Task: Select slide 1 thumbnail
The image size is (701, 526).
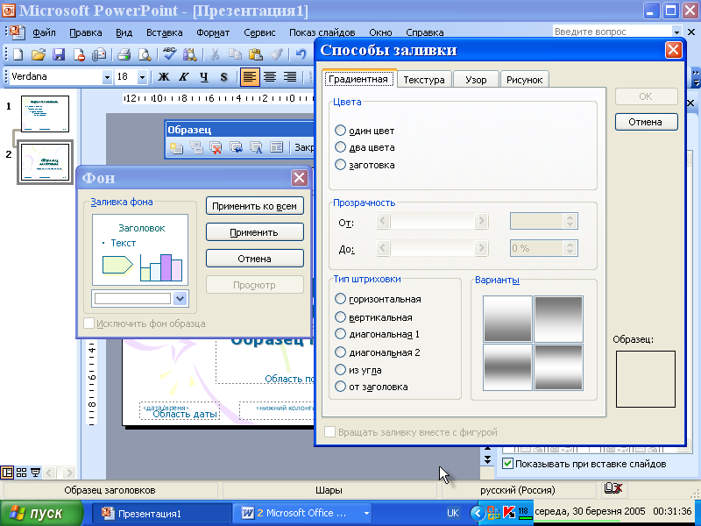Action: (46, 114)
